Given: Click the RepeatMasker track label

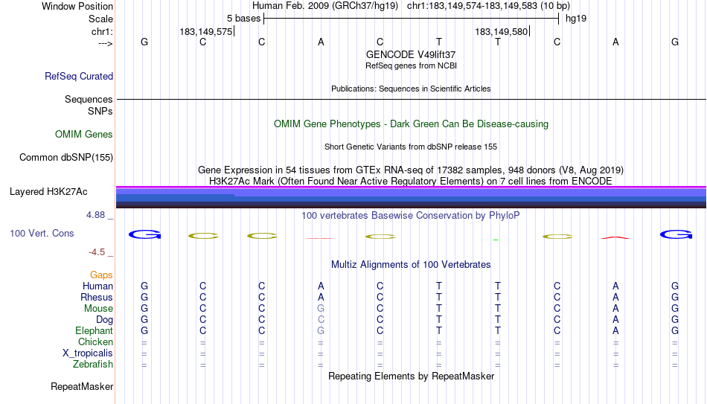Looking at the screenshot, I should tap(82, 386).
